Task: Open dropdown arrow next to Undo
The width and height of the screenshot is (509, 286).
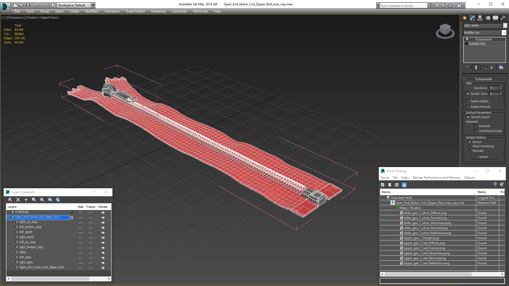Action: tap(39, 5)
